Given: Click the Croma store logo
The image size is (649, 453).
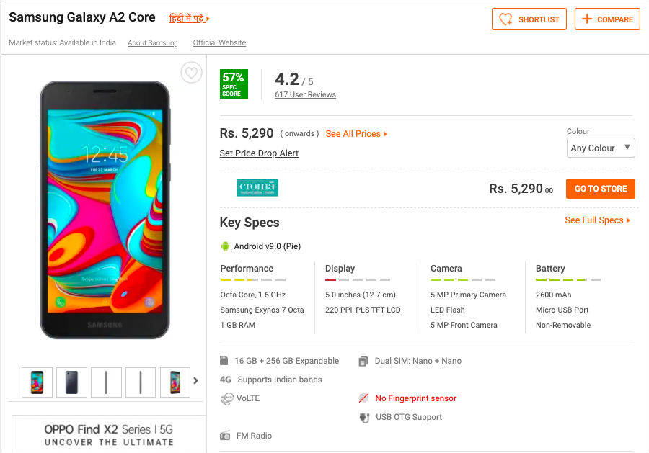Looking at the screenshot, I should (x=257, y=188).
